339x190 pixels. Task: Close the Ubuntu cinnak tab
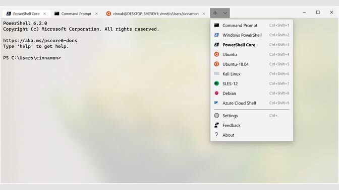click(x=204, y=14)
